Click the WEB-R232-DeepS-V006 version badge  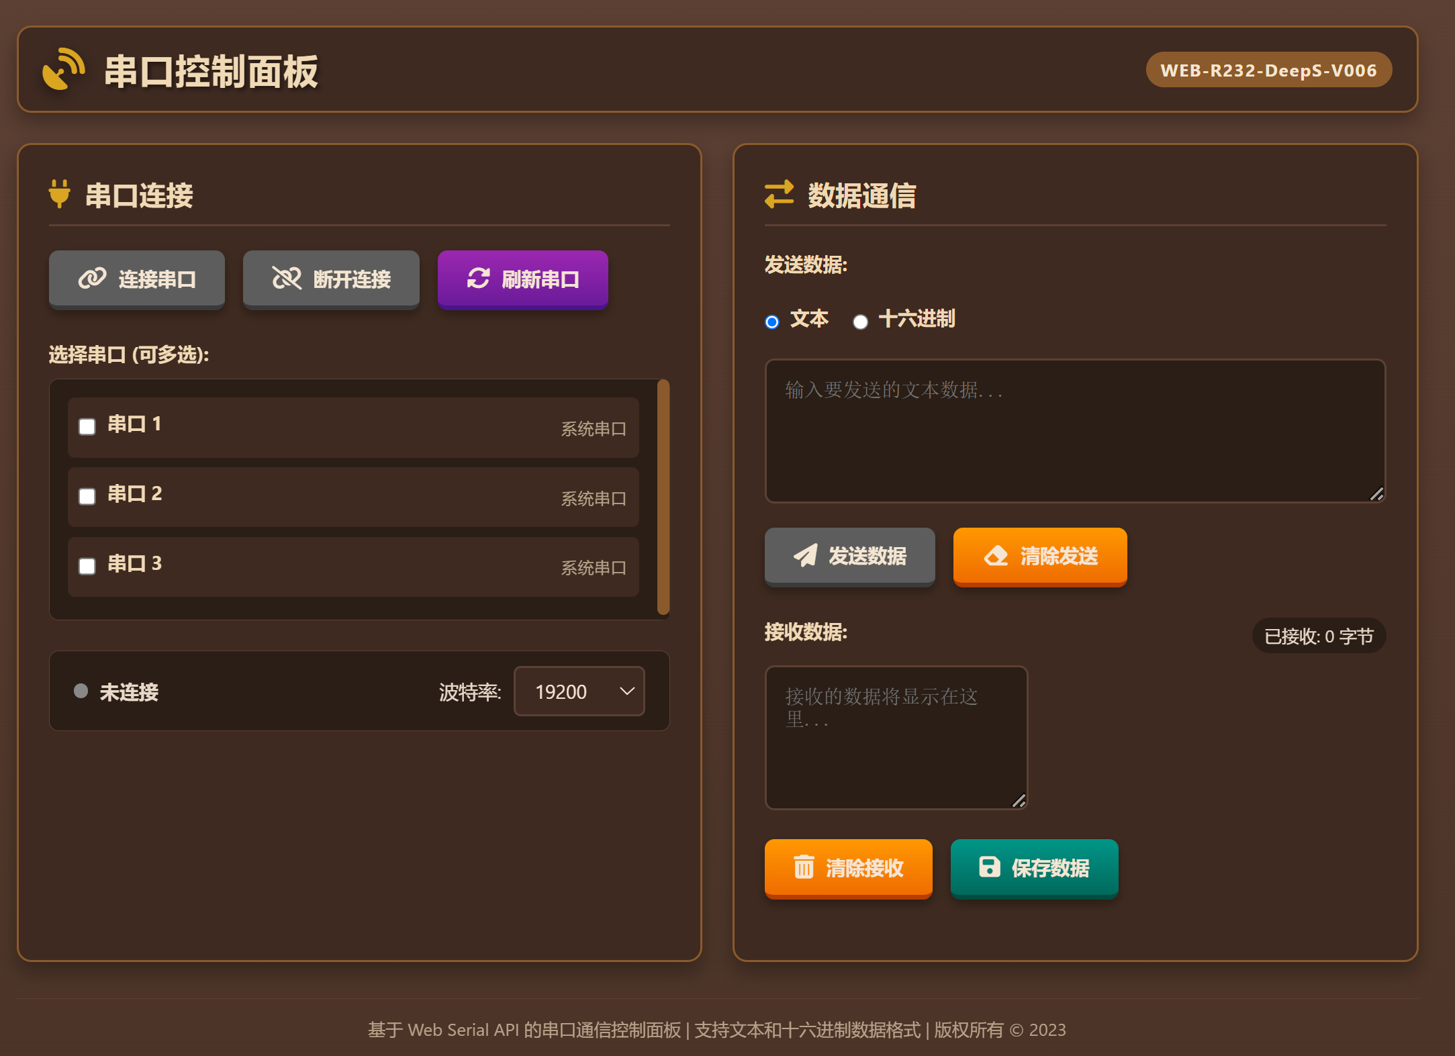click(1268, 70)
